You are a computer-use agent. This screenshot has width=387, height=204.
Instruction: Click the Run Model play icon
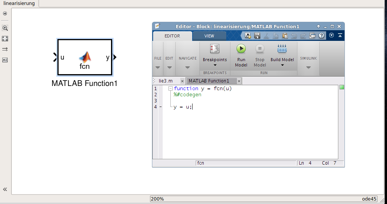[241, 49]
